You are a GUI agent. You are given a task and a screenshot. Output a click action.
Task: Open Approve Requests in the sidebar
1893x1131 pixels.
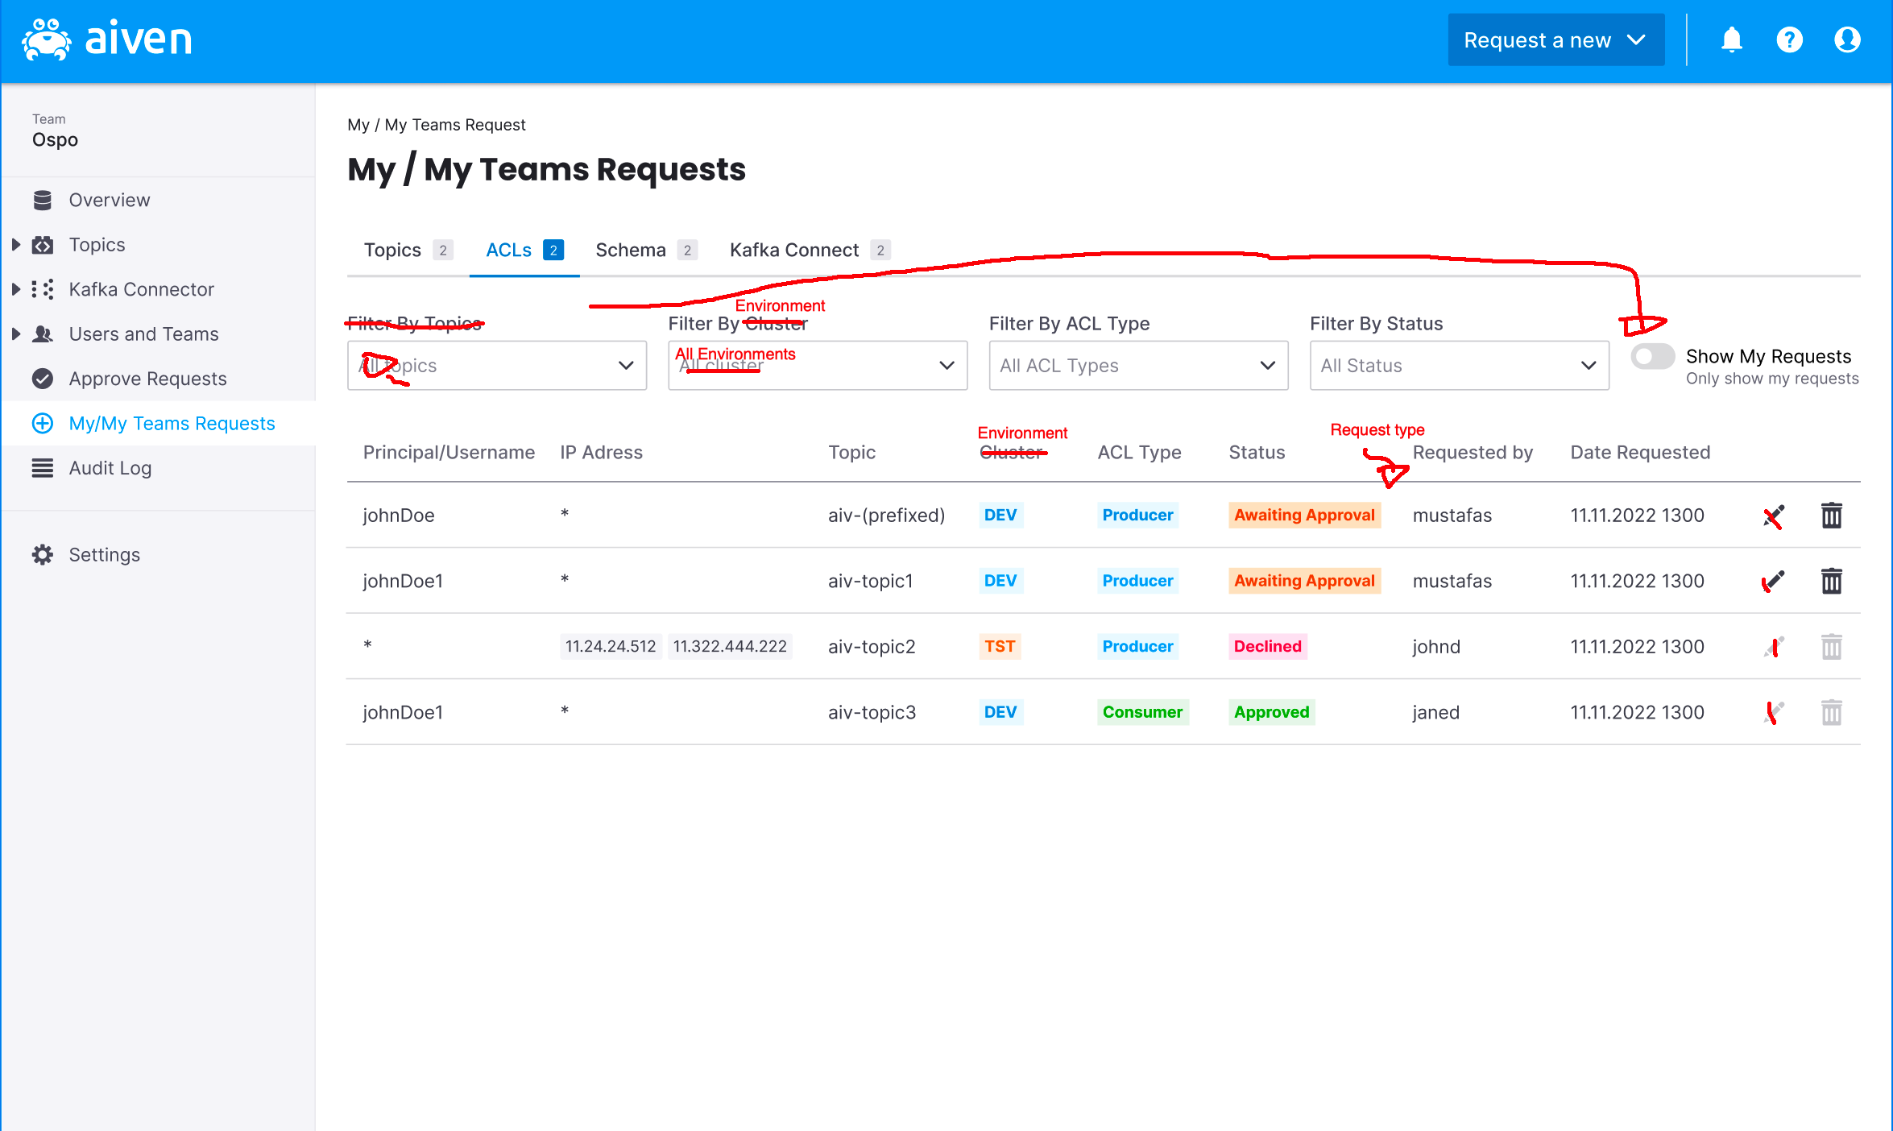click(147, 379)
